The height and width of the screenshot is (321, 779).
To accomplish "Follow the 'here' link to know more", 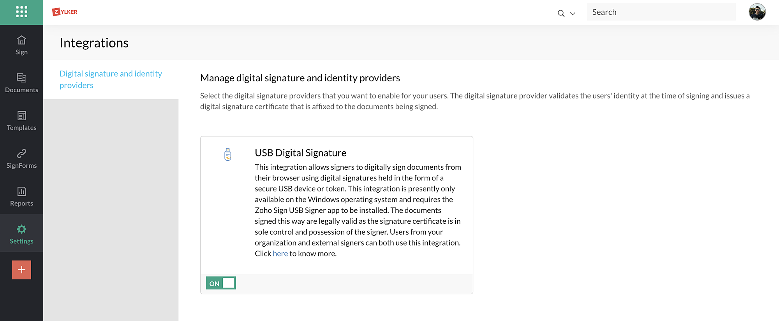I will tap(280, 253).
